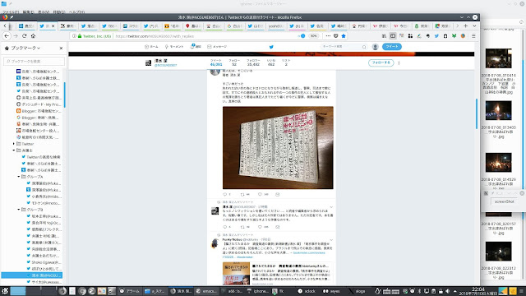
Task: Open the tweet options chevron on Footy Nobuo tweet
Action: (x=331, y=240)
